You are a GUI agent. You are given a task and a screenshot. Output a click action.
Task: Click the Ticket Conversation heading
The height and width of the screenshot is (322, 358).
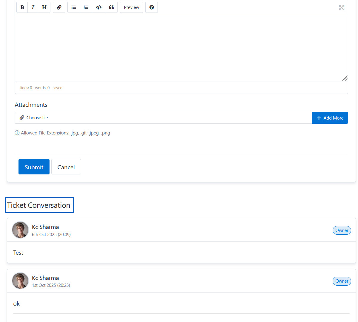(x=39, y=205)
